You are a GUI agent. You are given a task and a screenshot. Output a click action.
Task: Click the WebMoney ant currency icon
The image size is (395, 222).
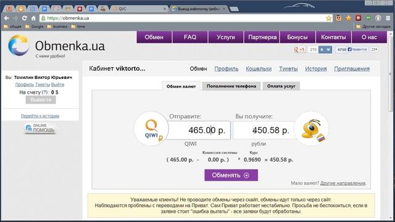(311, 129)
